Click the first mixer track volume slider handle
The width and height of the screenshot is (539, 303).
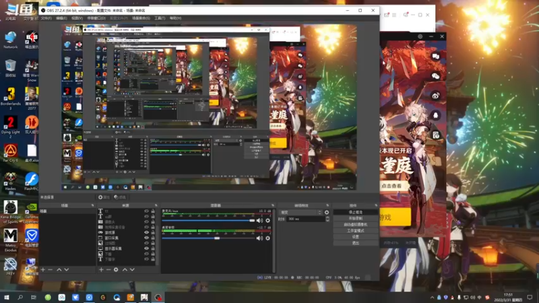252,221
